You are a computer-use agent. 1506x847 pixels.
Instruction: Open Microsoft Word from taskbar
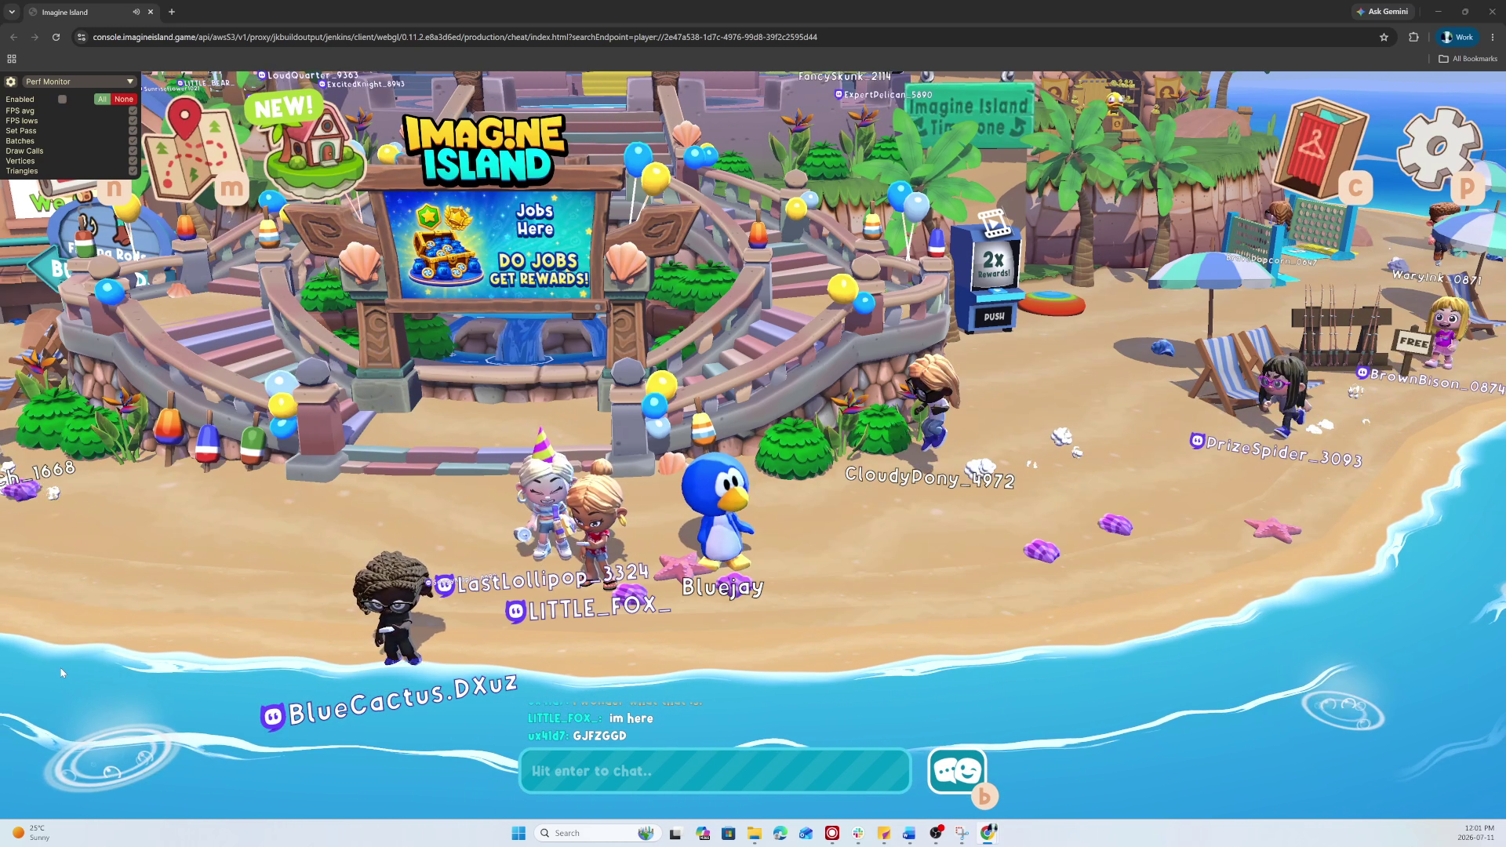(x=909, y=833)
